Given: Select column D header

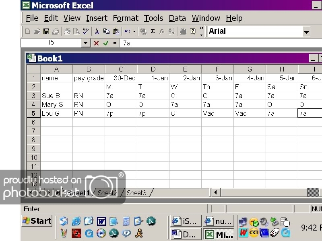Looking at the screenshot, I should click(x=153, y=69).
